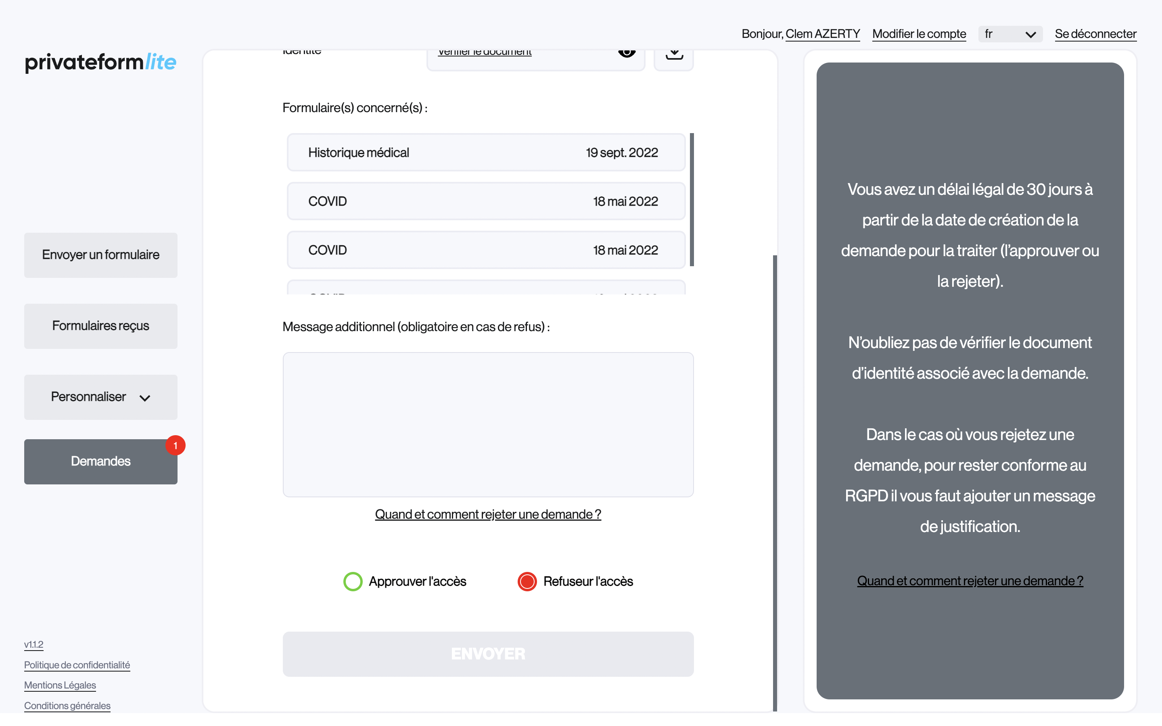Open "Modifier le compte"
Screen dimensions: 1162x726
(x=919, y=33)
